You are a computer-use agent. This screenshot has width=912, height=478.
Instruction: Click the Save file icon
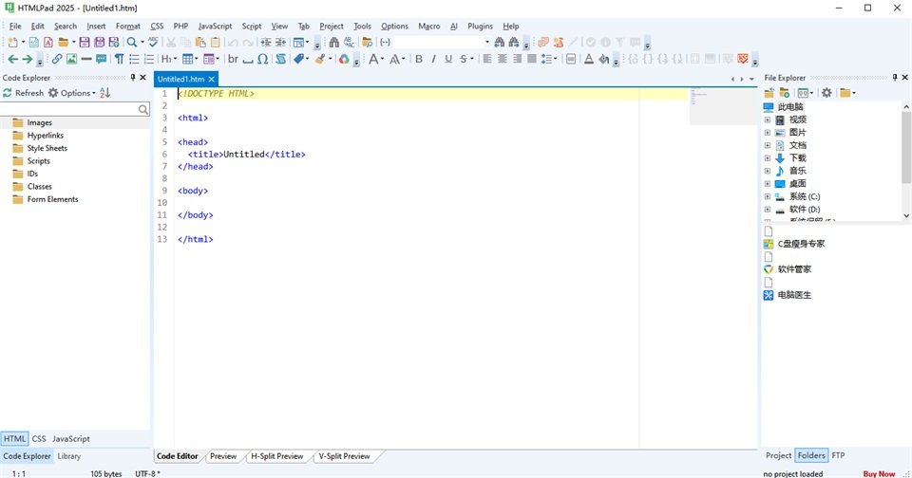(85, 43)
